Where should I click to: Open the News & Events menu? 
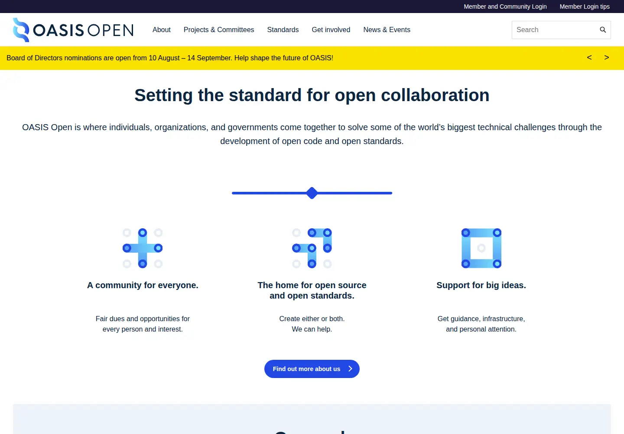coord(387,30)
